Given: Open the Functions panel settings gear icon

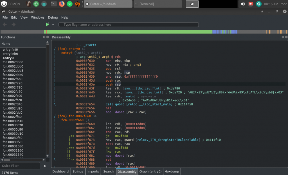Looking at the screenshot, I should (44, 37).
